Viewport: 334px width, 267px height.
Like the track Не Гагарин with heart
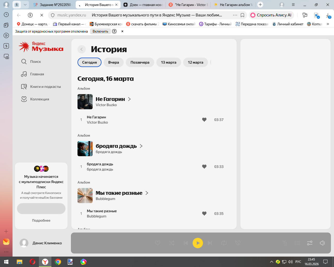click(204, 120)
